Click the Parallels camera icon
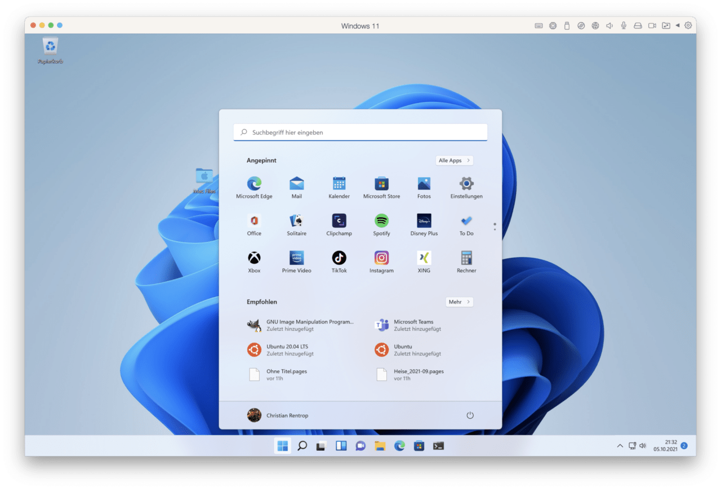 652,25
